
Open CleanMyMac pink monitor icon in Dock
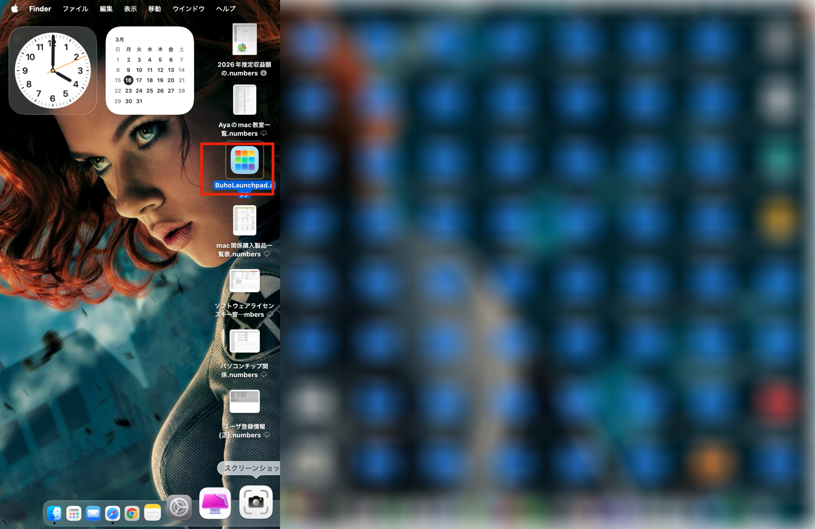pyautogui.click(x=215, y=503)
